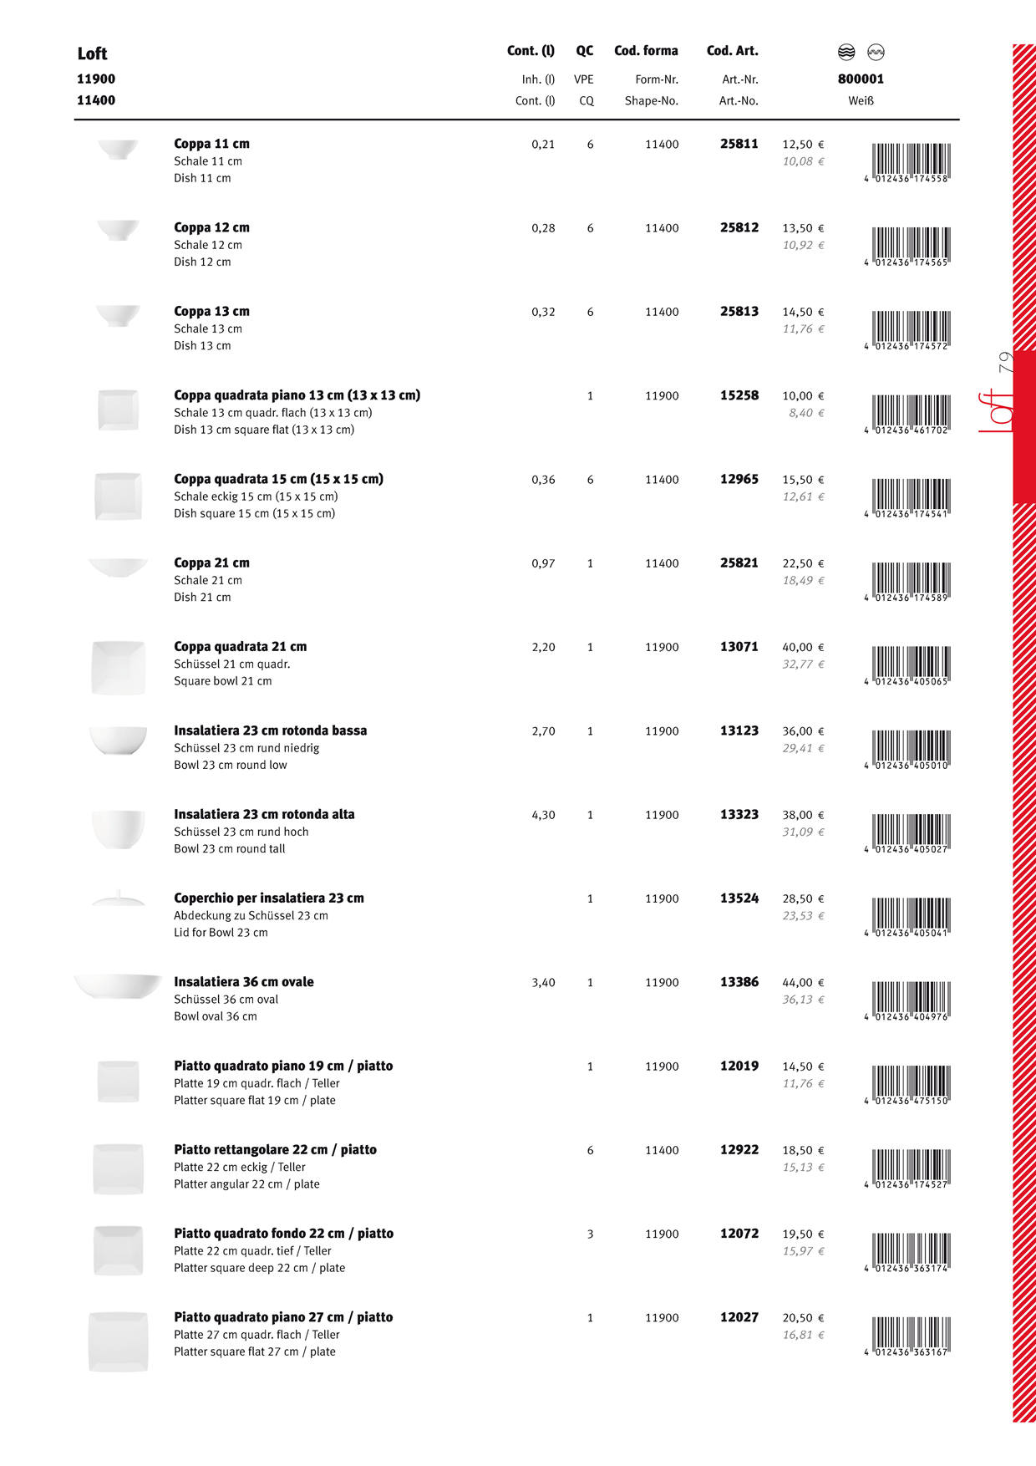Click the Piatto quadrato piano 27 cm image
Screen dimensions: 1036x1466
[118, 1341]
